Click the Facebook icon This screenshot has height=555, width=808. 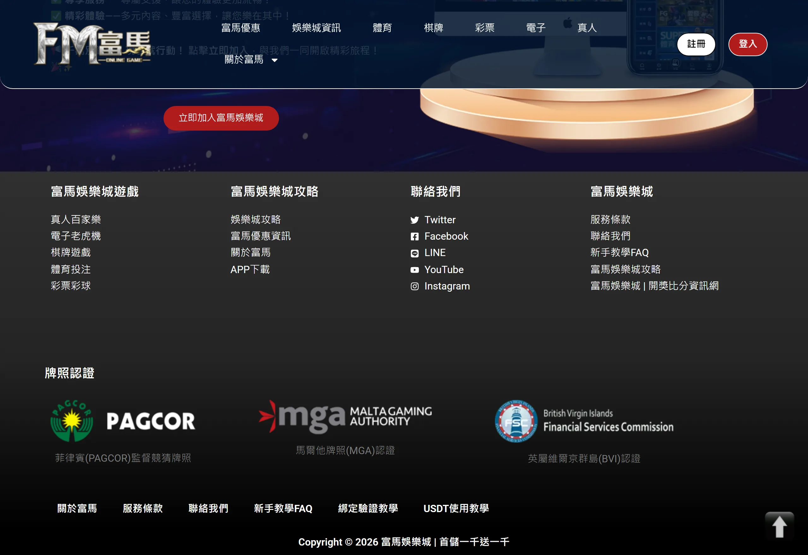414,237
